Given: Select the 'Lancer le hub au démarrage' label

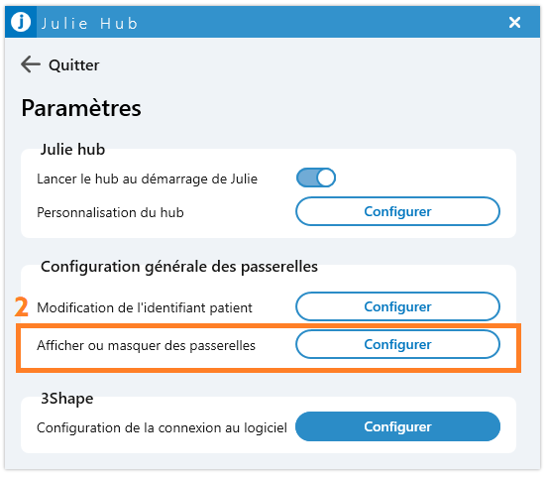Looking at the screenshot, I should pyautogui.click(x=147, y=179).
